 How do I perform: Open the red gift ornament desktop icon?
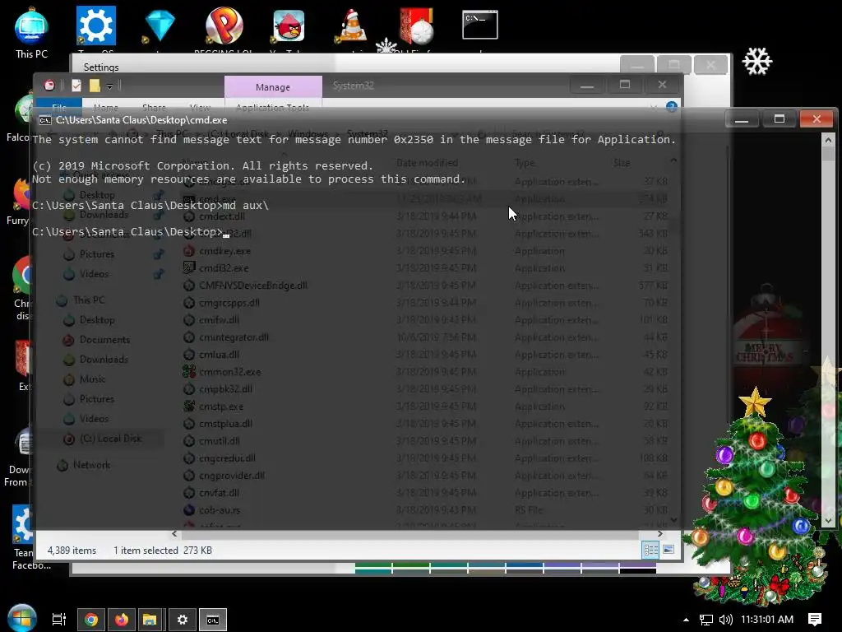[x=417, y=26]
